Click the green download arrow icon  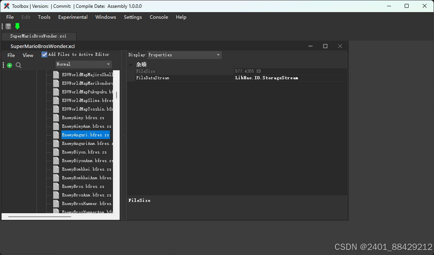[x=18, y=26]
